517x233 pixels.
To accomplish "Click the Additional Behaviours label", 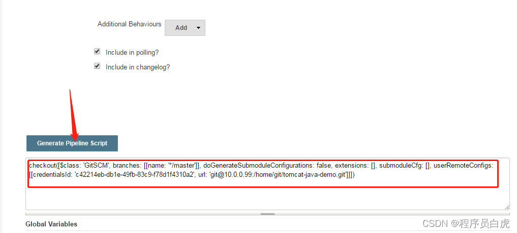I will tap(129, 24).
